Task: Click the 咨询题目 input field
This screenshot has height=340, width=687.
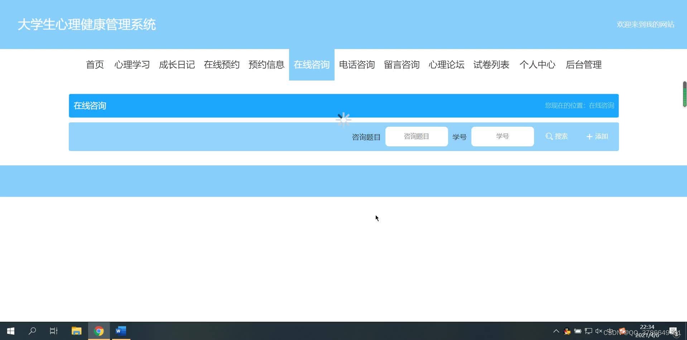Action: (416, 136)
